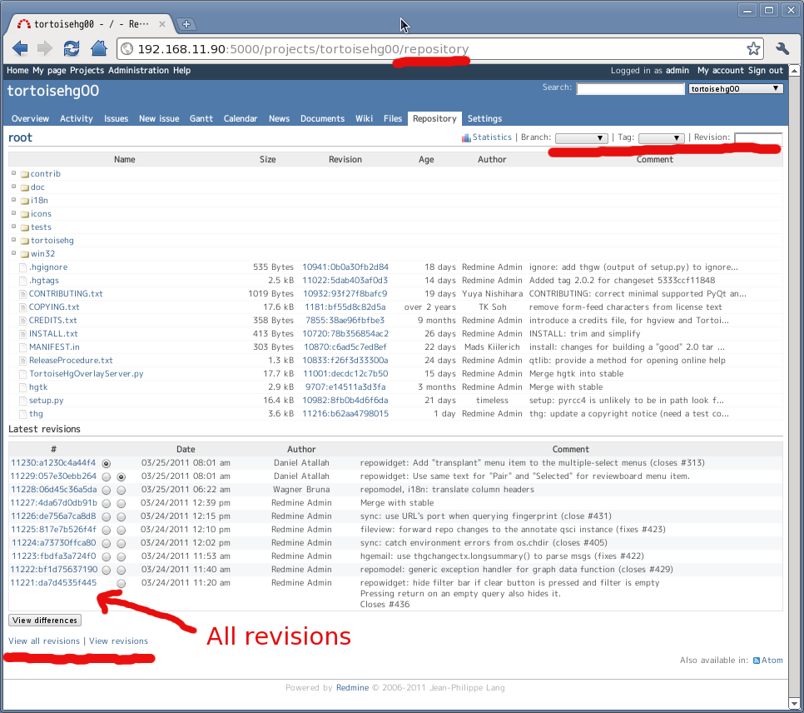Click the Statistics chart icon
This screenshot has height=713, width=804.
pyautogui.click(x=466, y=137)
